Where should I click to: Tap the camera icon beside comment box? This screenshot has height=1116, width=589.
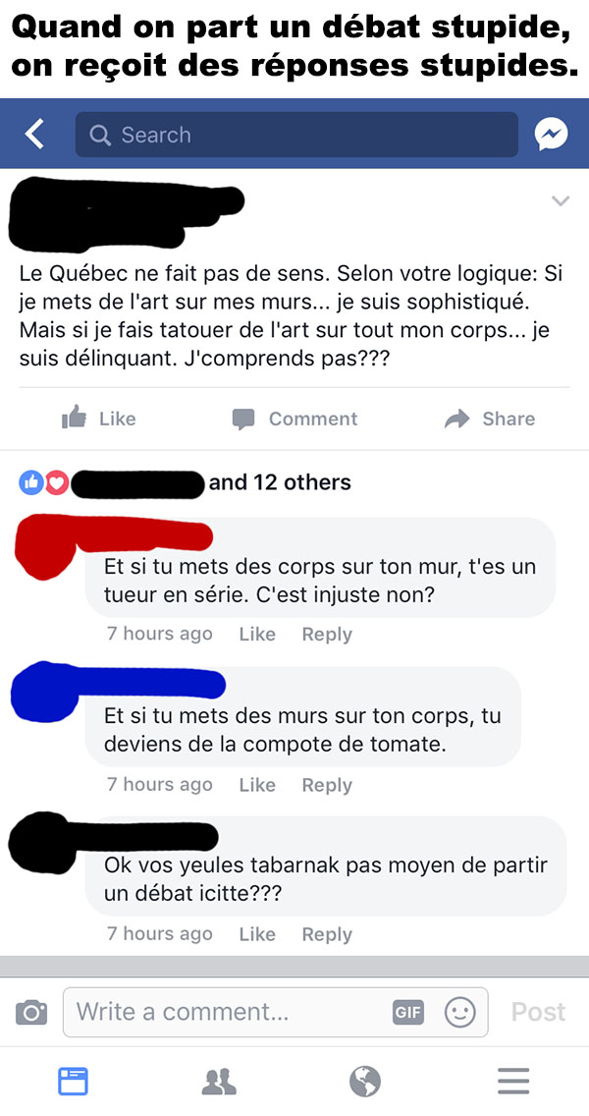[x=31, y=1012]
